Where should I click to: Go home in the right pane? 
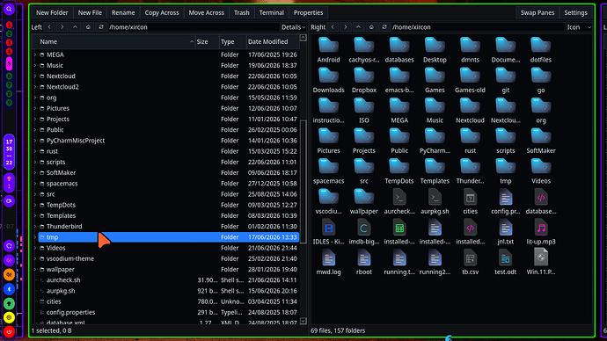click(371, 27)
